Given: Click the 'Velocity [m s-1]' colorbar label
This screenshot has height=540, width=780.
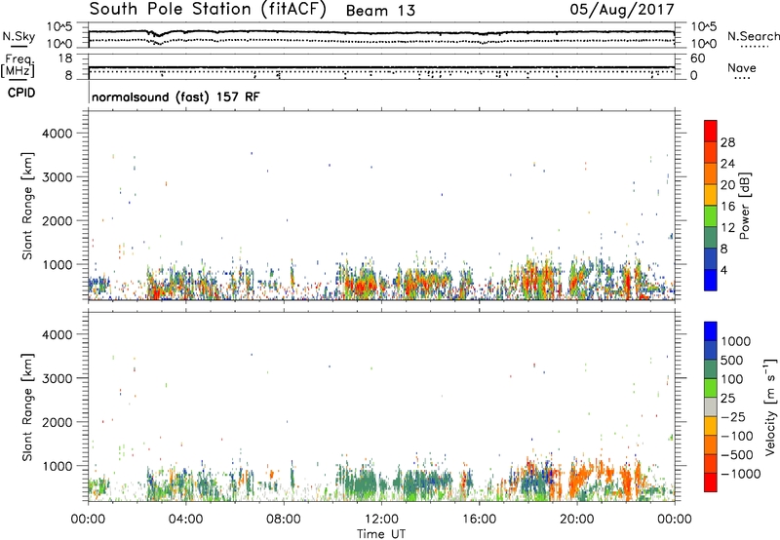Looking at the screenshot, I should point(770,406).
